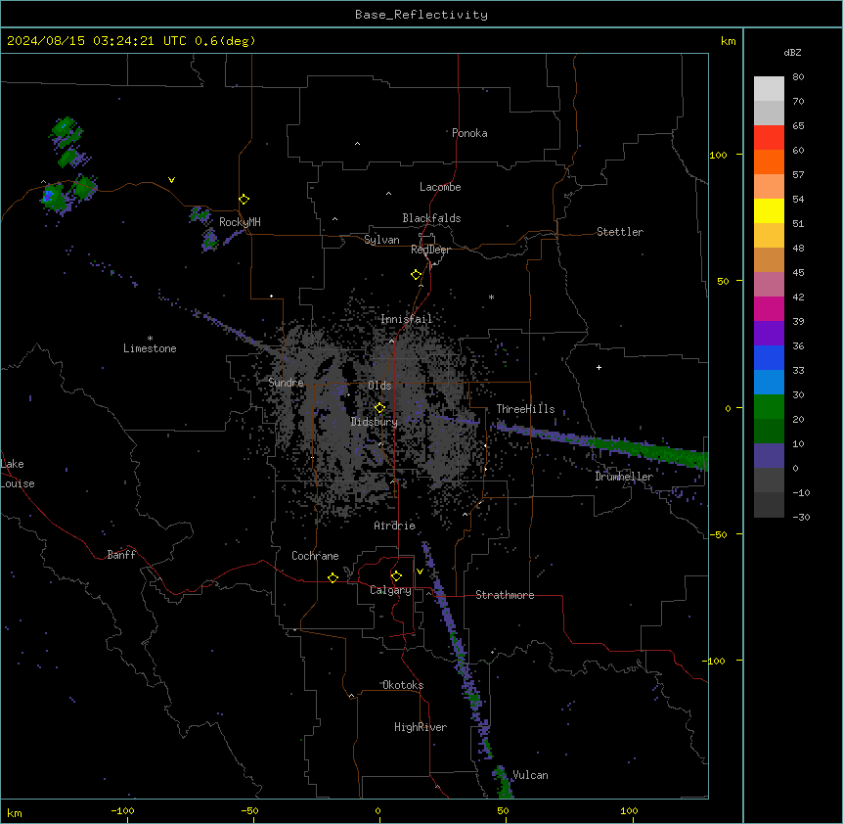Click the Blackfalds city label
Screen dimensions: 843x824
431,218
